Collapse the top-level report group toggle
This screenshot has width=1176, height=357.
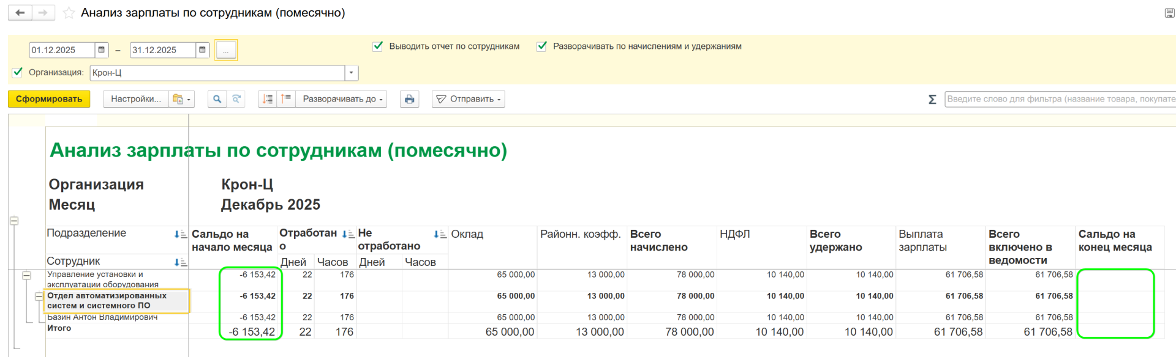(x=14, y=221)
